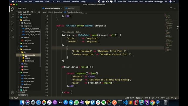The width and height of the screenshot is (188, 106).
Task: Open the Source Control view
Action: (12, 23)
